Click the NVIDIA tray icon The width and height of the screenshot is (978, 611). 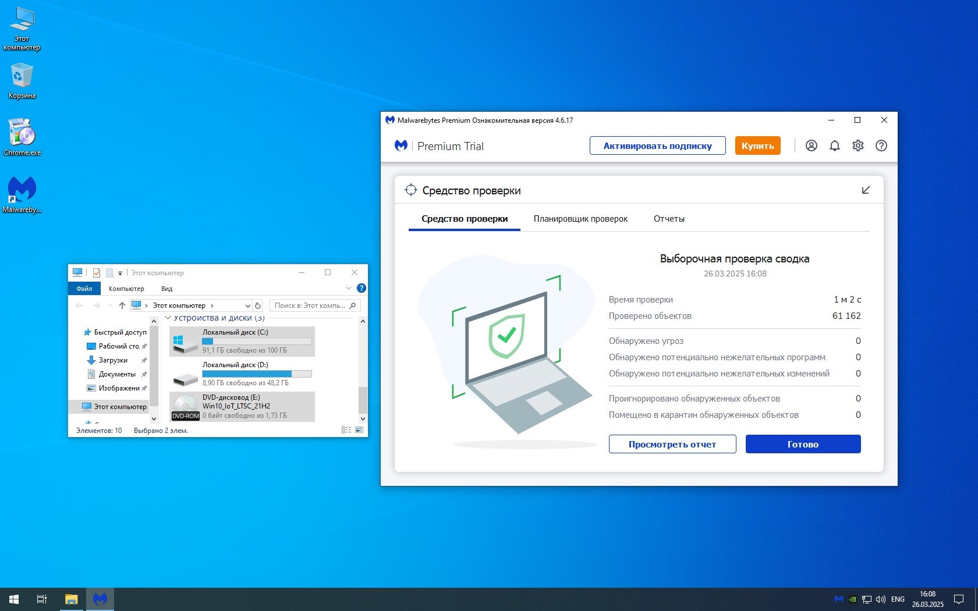(852, 599)
